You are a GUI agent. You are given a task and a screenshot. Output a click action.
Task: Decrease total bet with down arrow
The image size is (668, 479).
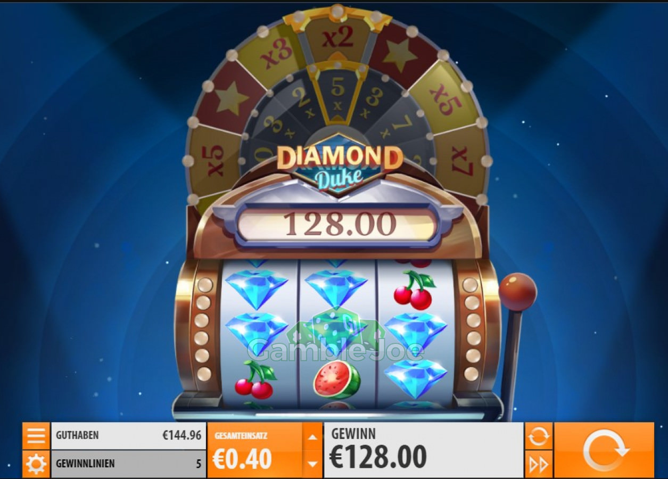click(x=312, y=464)
